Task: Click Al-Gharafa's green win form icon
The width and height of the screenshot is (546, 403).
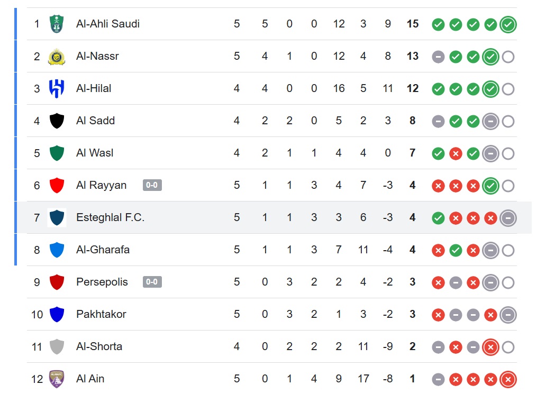Action: pyautogui.click(x=456, y=250)
